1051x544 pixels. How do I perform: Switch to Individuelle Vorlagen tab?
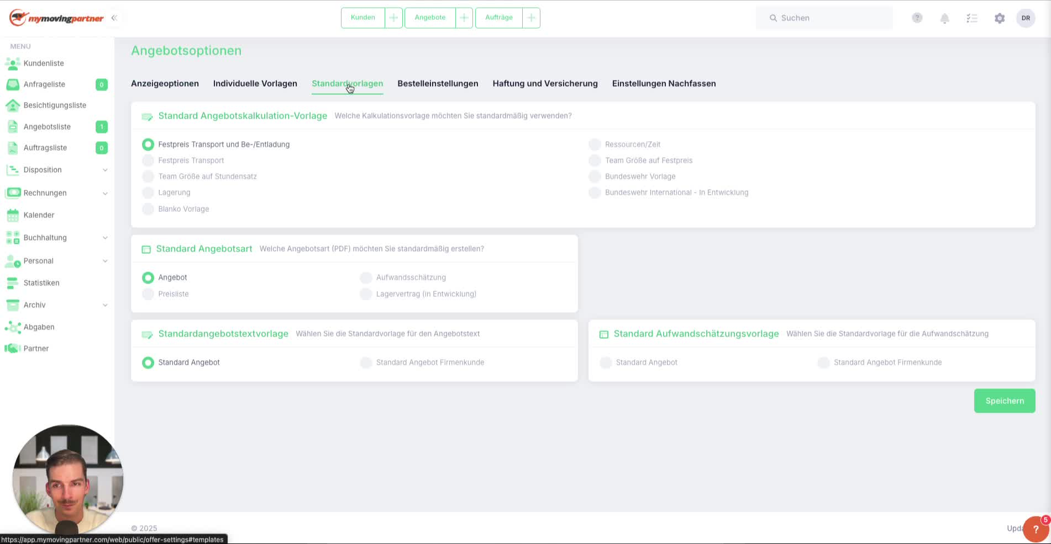pos(255,84)
